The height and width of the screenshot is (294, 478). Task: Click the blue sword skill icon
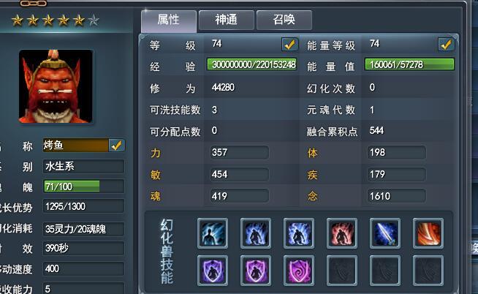tap(385, 233)
